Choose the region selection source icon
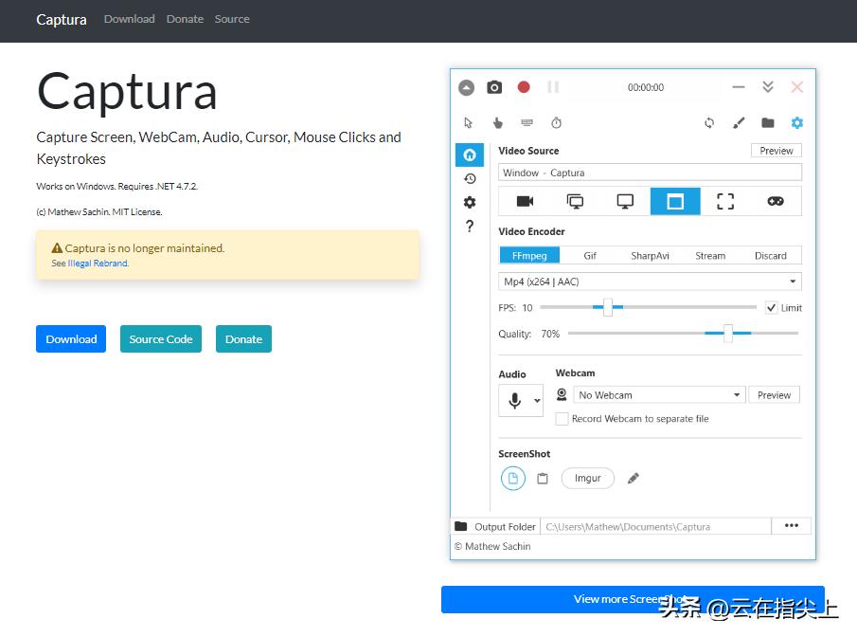This screenshot has width=857, height=637. [725, 201]
